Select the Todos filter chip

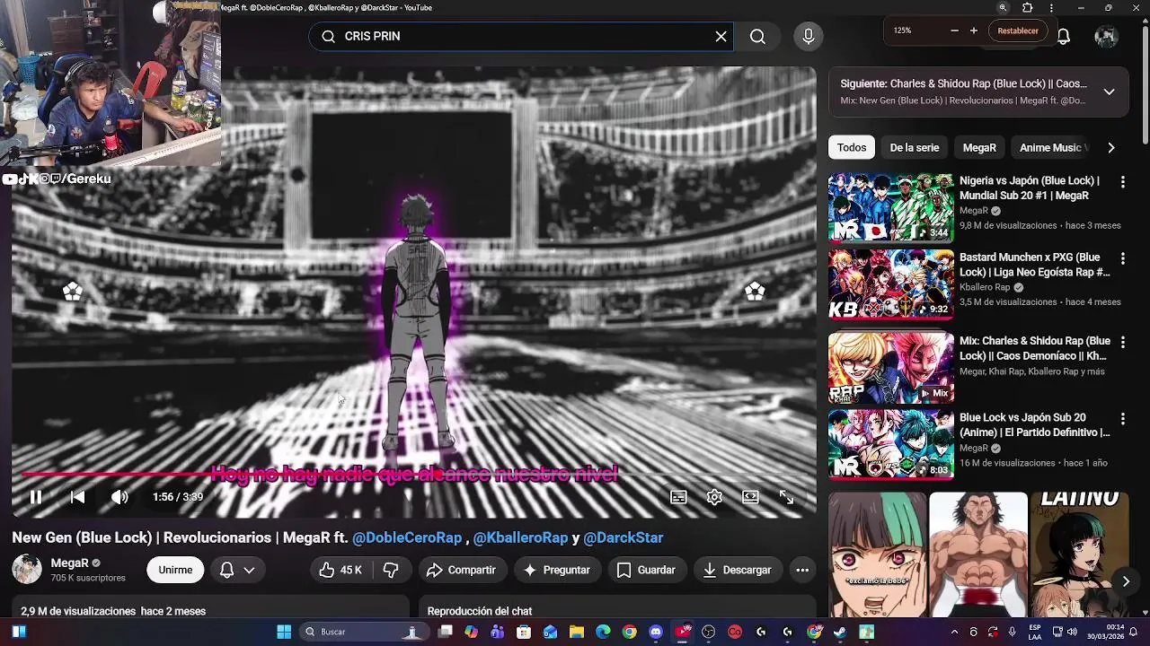(852, 147)
